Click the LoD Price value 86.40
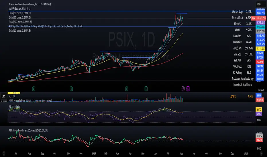This screenshot has height=157, width=267. pyautogui.click(x=249, y=42)
